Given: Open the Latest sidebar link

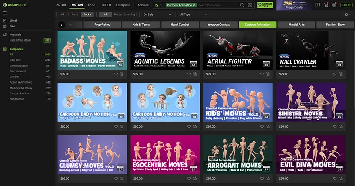Looking at the screenshot, I should 13,20.
